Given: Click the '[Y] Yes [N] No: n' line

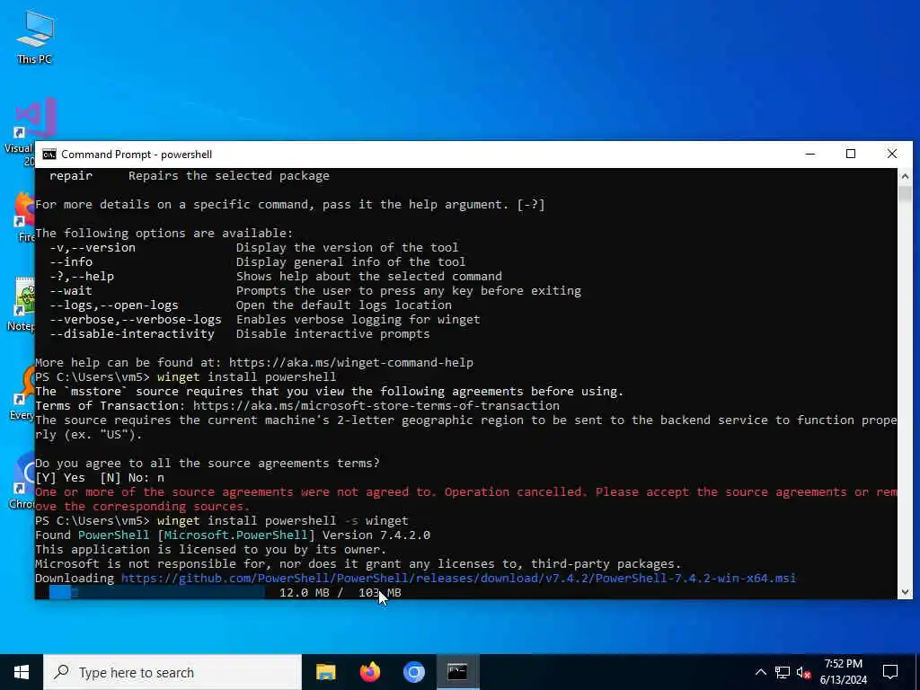Looking at the screenshot, I should point(100,478).
